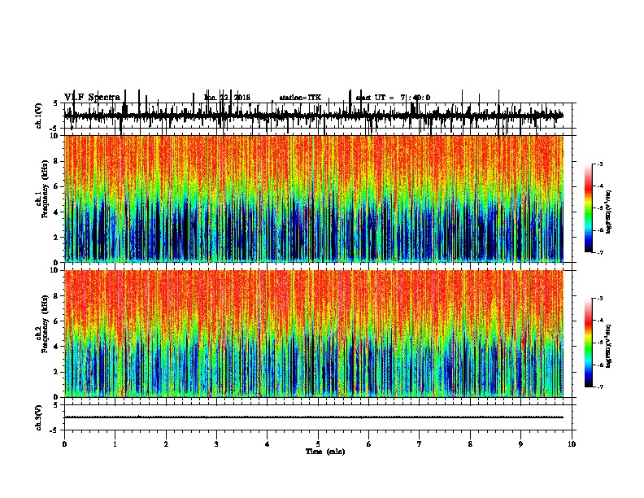
Task: Click time axis tick label "4"
Action: pos(268,444)
